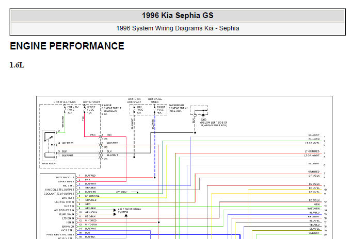Click the 'ROOM FUSE 15A' label

[161, 110]
